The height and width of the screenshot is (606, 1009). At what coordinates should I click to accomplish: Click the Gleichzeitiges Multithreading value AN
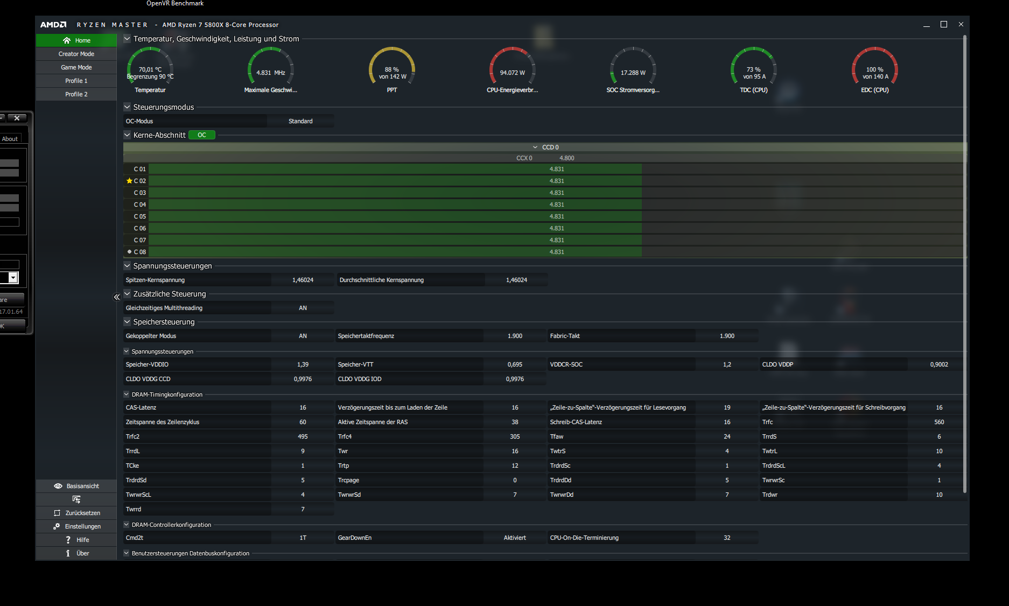303,308
